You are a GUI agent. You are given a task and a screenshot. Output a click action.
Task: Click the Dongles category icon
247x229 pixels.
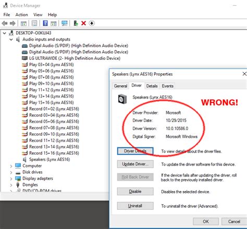click(18, 185)
